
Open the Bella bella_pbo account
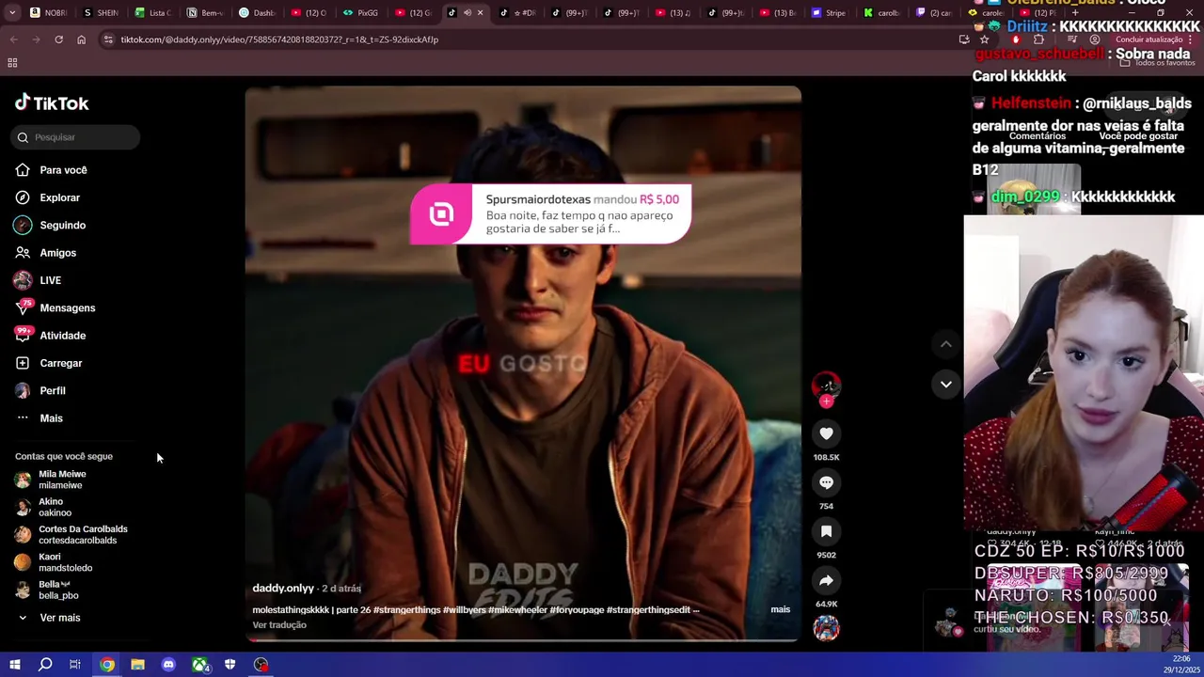point(46,590)
